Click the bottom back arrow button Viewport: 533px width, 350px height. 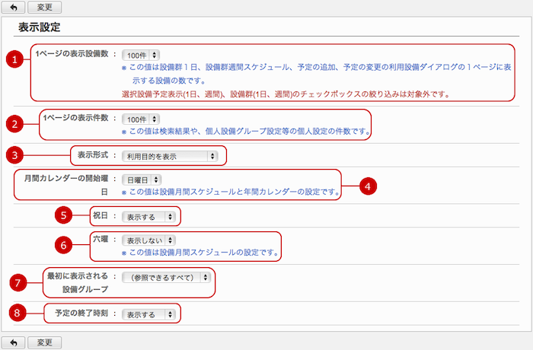pyautogui.click(x=13, y=342)
